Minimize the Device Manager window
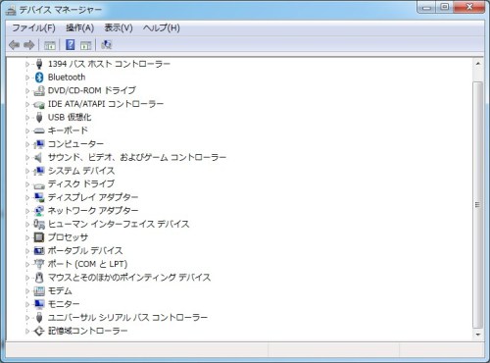 (x=427, y=7)
